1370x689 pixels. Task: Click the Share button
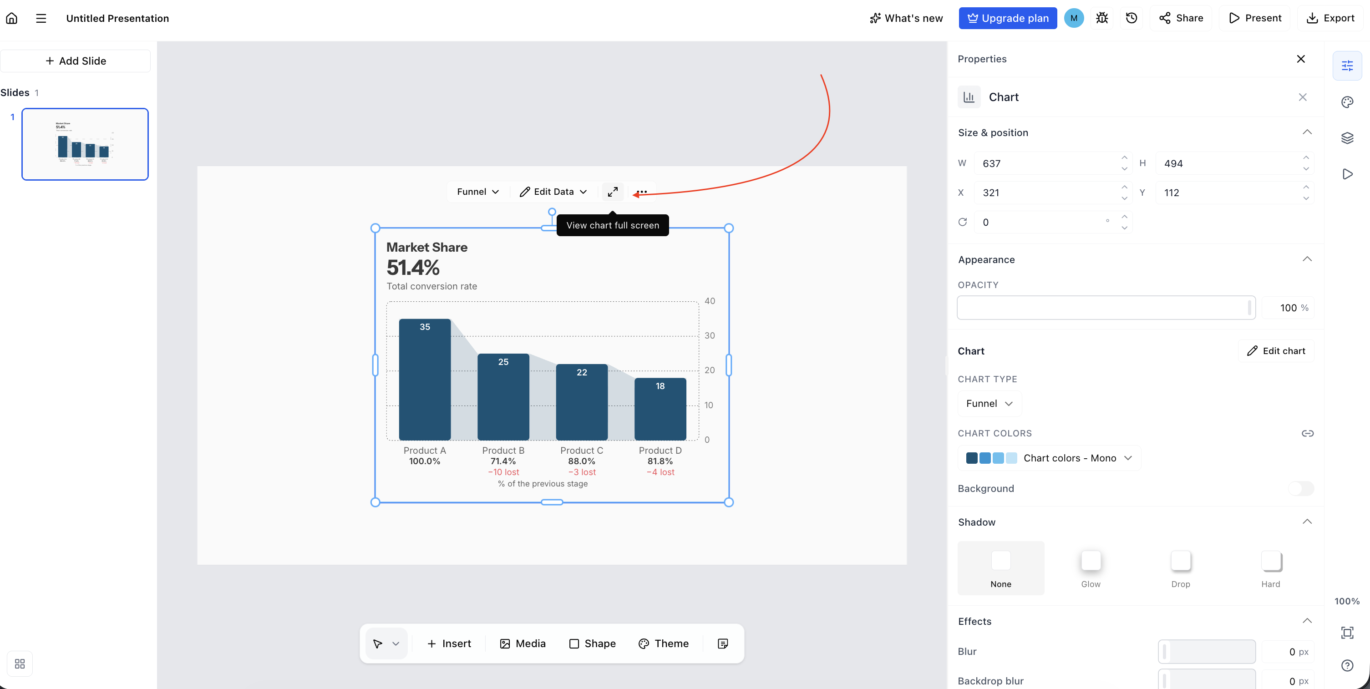click(x=1181, y=18)
